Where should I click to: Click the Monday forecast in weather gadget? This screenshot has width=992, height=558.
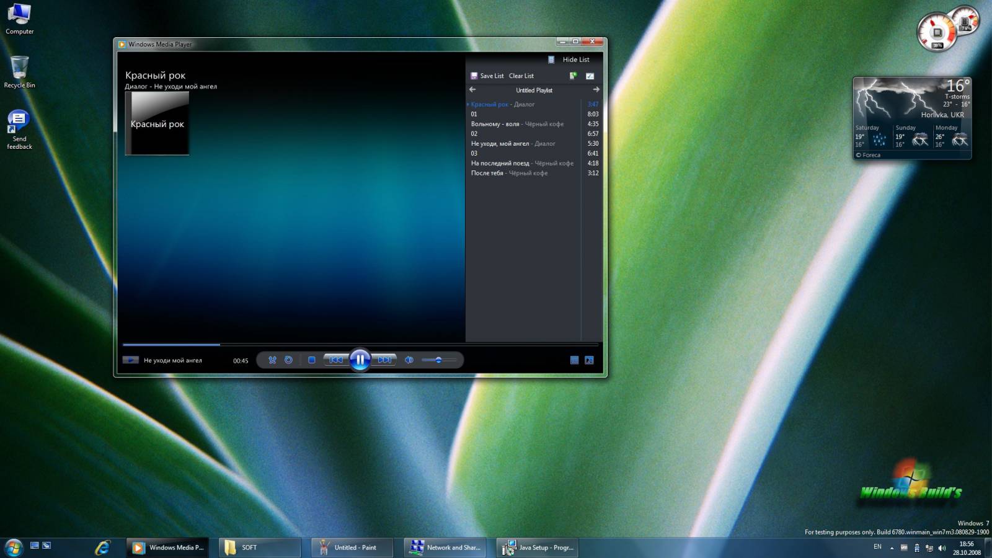point(952,136)
